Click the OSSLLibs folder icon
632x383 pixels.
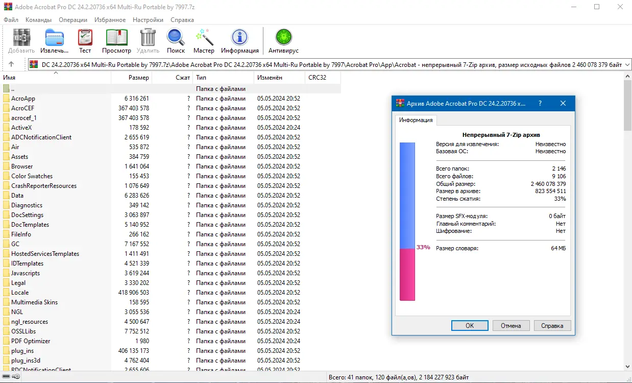6,331
